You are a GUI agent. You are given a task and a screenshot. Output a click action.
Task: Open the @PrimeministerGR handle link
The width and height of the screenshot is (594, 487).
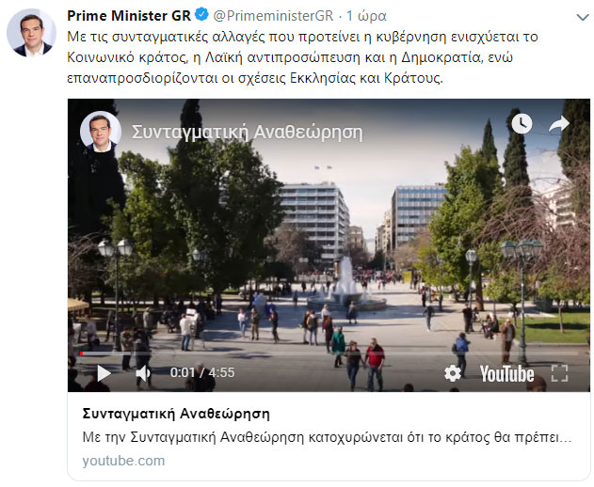tap(273, 16)
